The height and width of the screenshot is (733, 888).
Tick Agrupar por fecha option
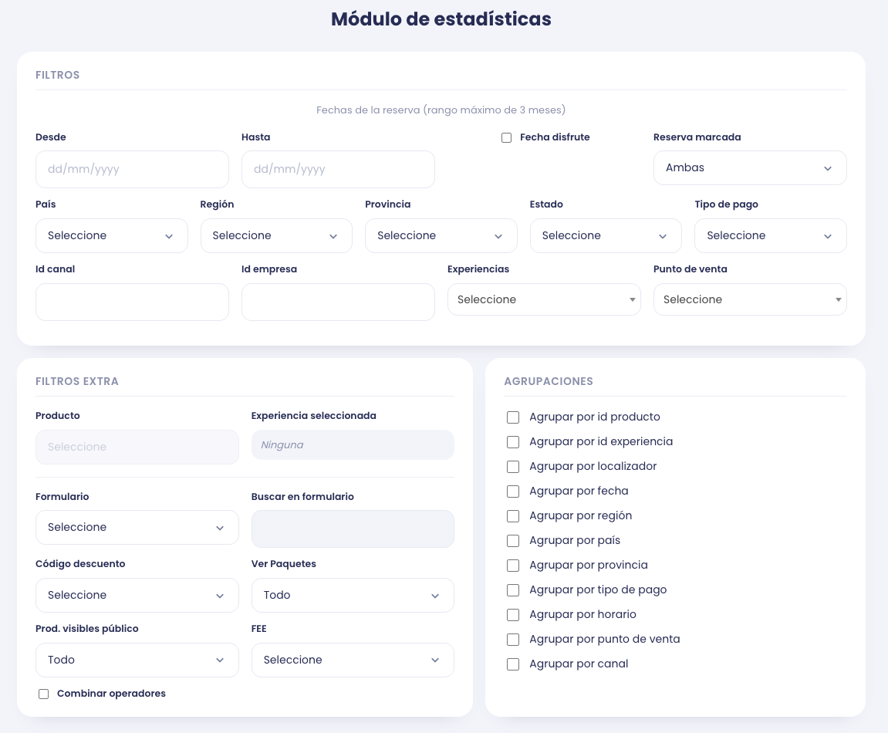coord(513,491)
